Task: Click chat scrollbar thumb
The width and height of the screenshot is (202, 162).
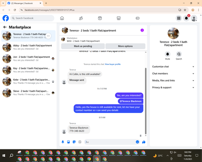Action: point(145,101)
